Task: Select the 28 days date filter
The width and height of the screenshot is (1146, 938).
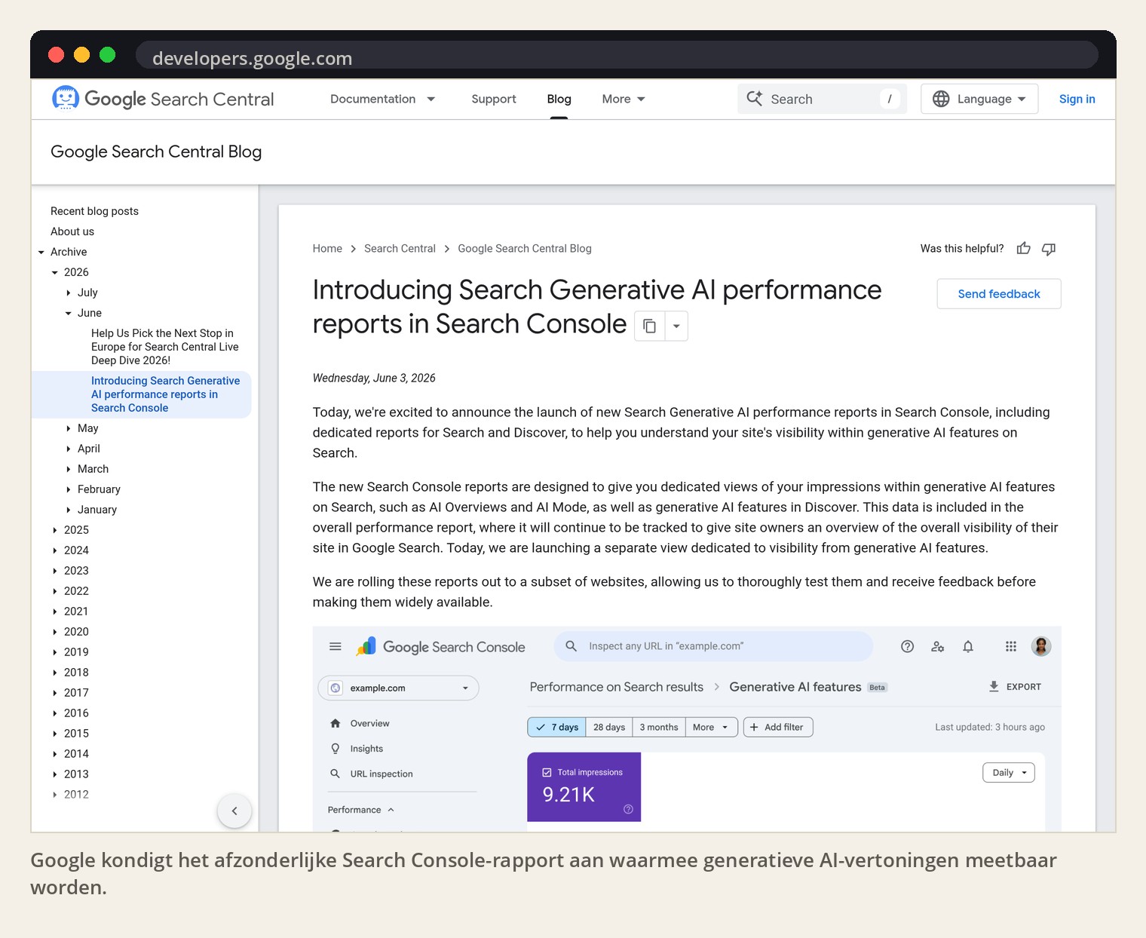Action: tap(609, 727)
